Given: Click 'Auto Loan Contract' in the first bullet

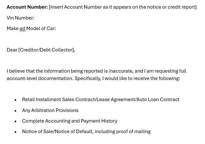Looking at the screenshot, I should pos(158,100).
